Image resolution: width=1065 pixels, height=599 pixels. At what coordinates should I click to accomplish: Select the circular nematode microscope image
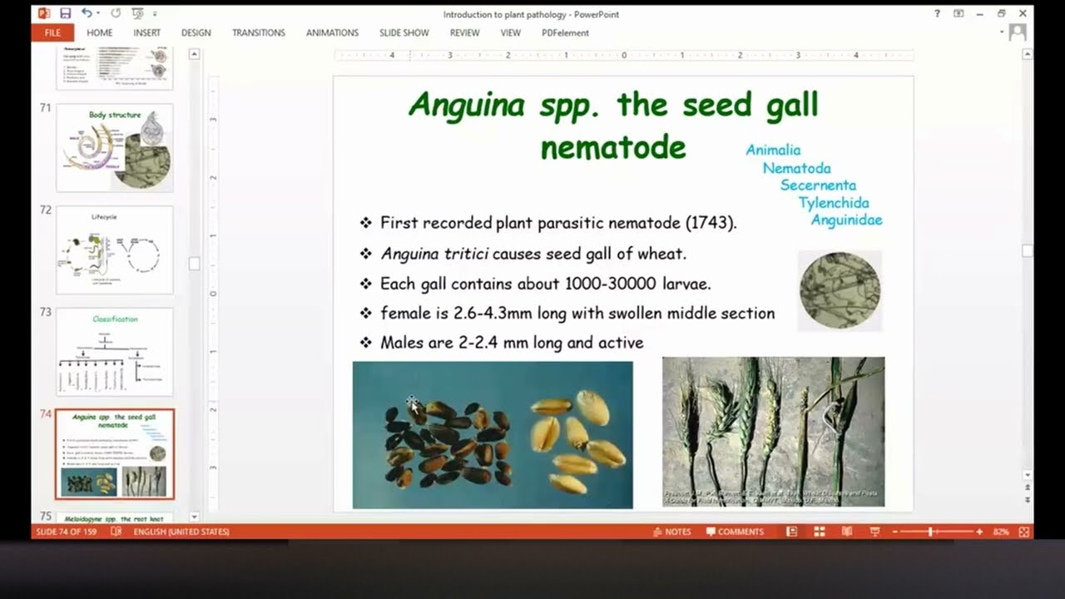(840, 291)
